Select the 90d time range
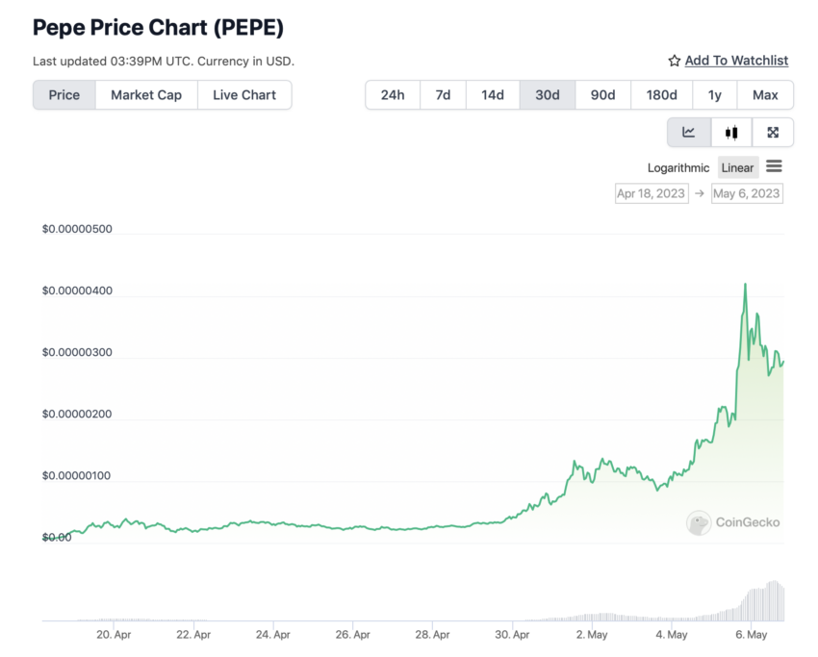Screen dimensions: 818x657 (603, 95)
